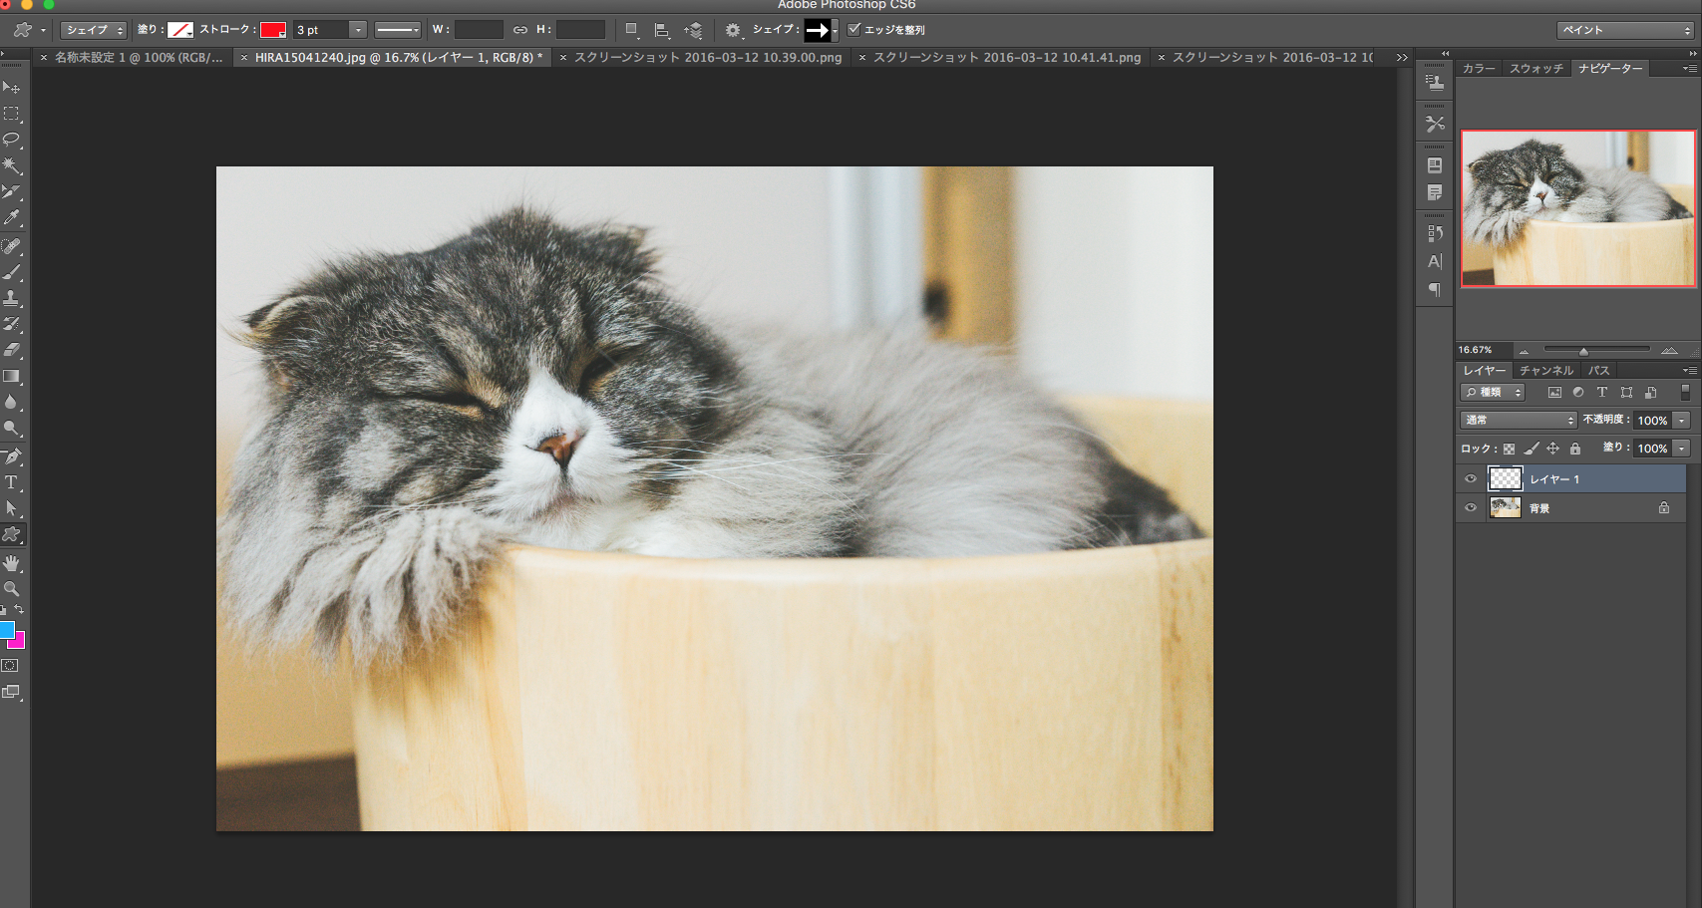Select the Lasso tool

pyautogui.click(x=12, y=140)
